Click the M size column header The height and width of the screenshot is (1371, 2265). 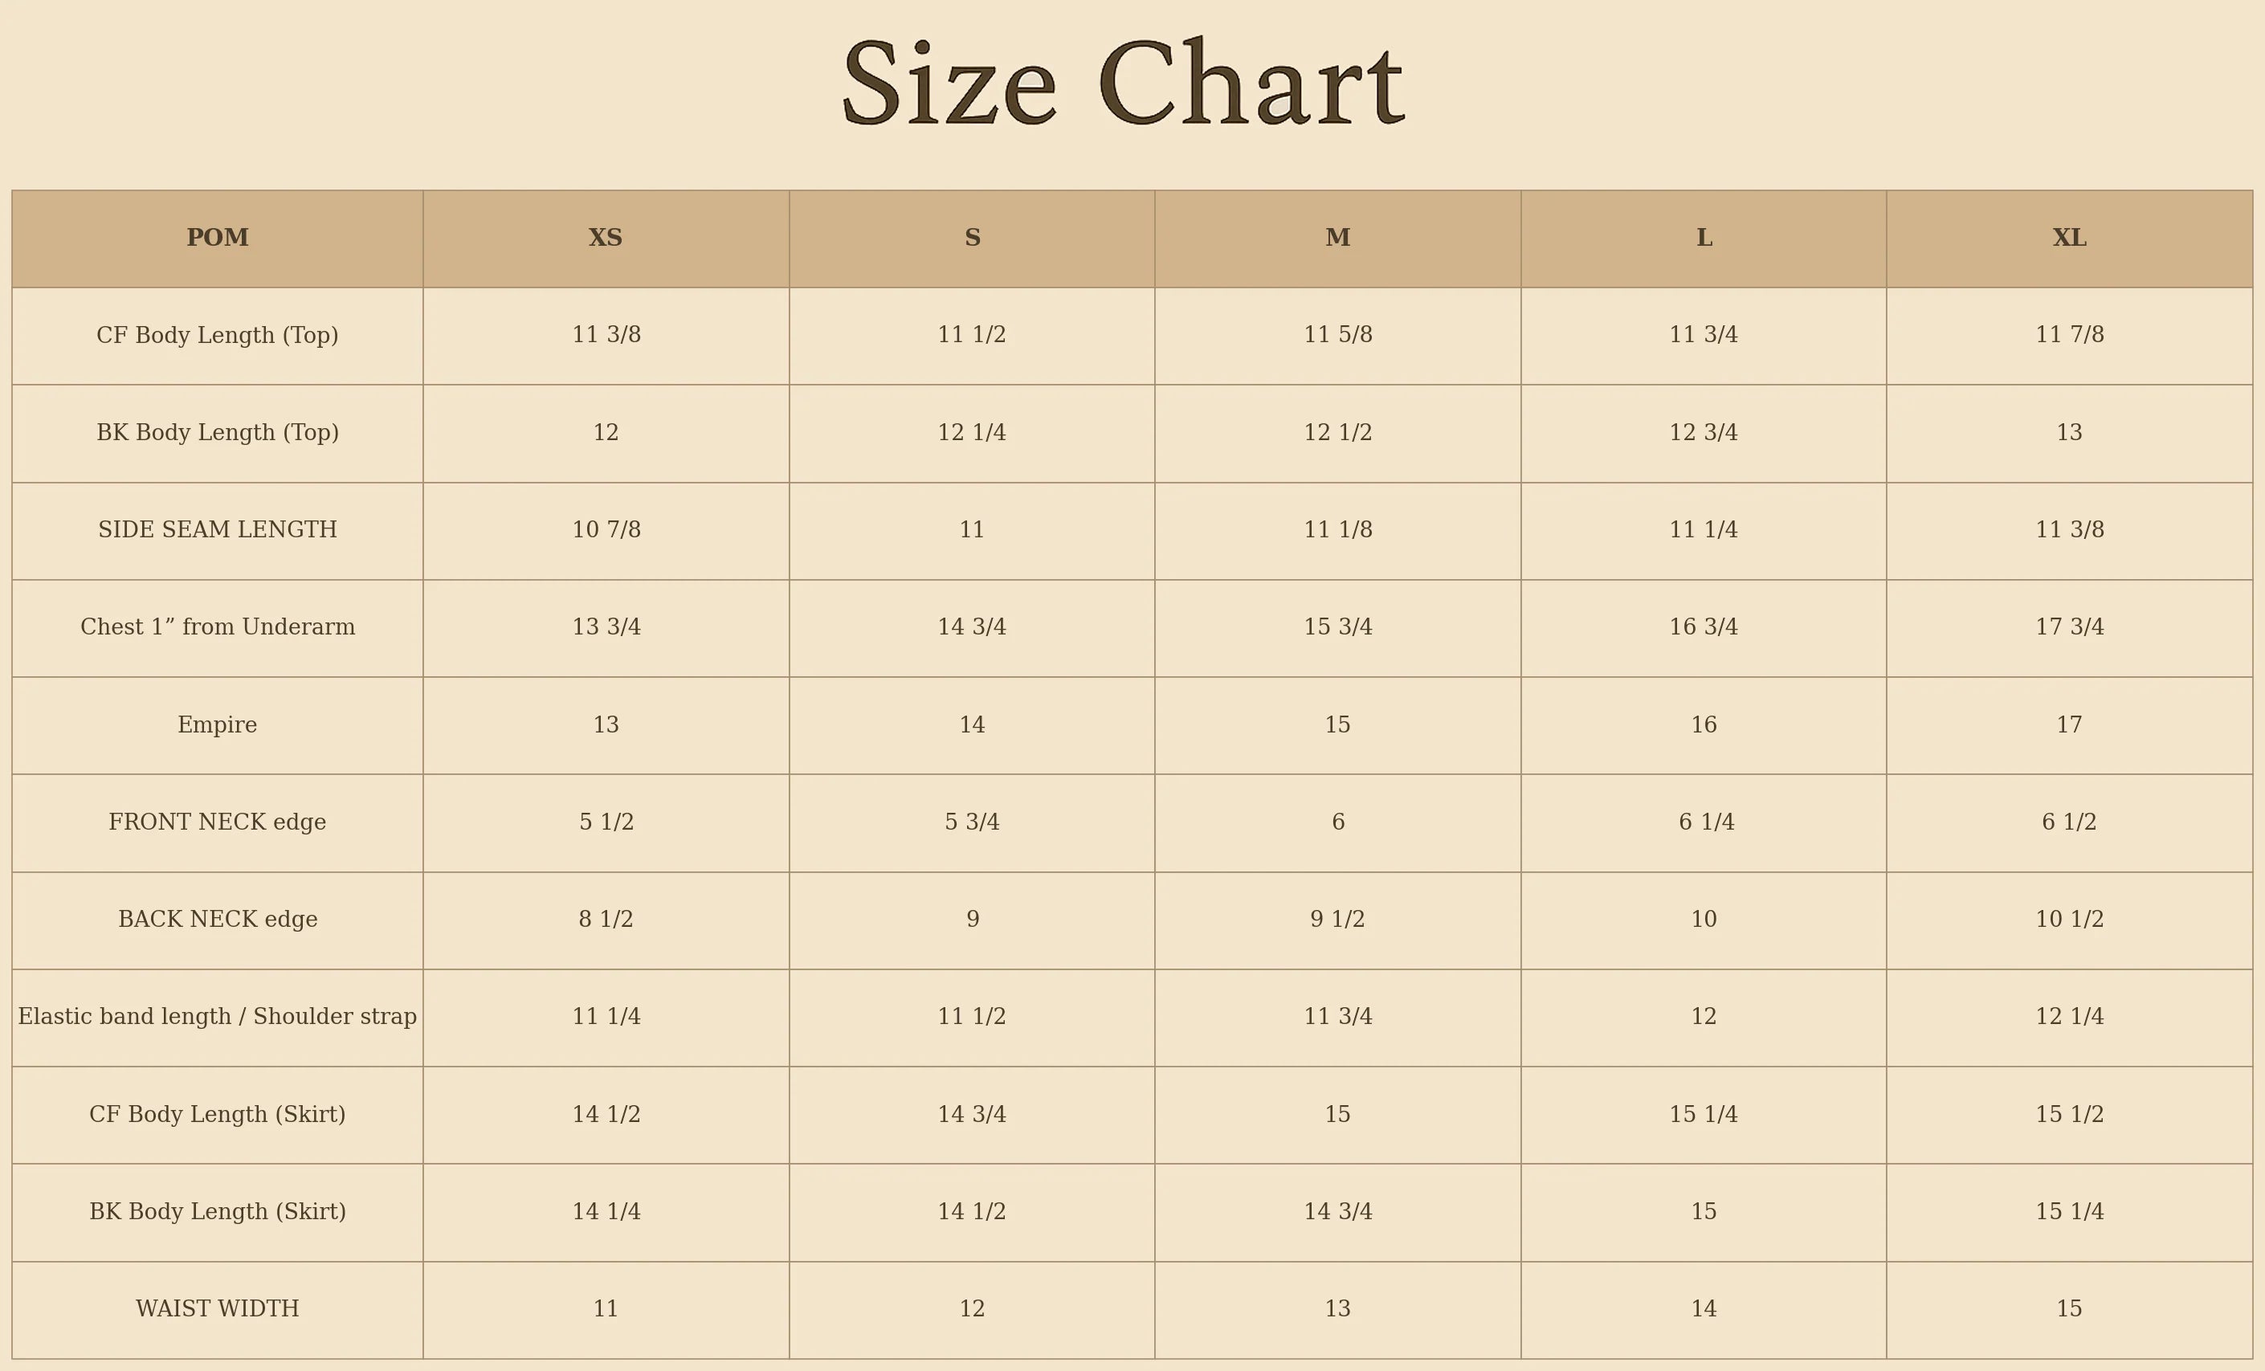point(1337,238)
